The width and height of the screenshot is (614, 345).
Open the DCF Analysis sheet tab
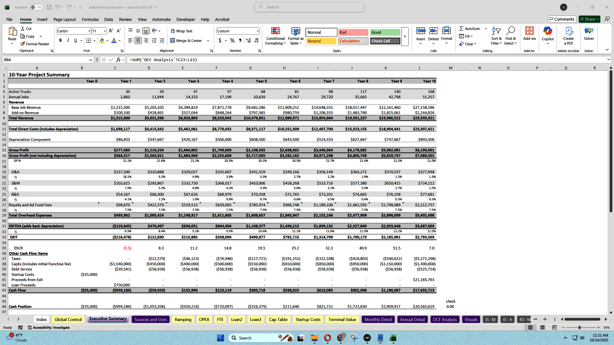[445, 319]
